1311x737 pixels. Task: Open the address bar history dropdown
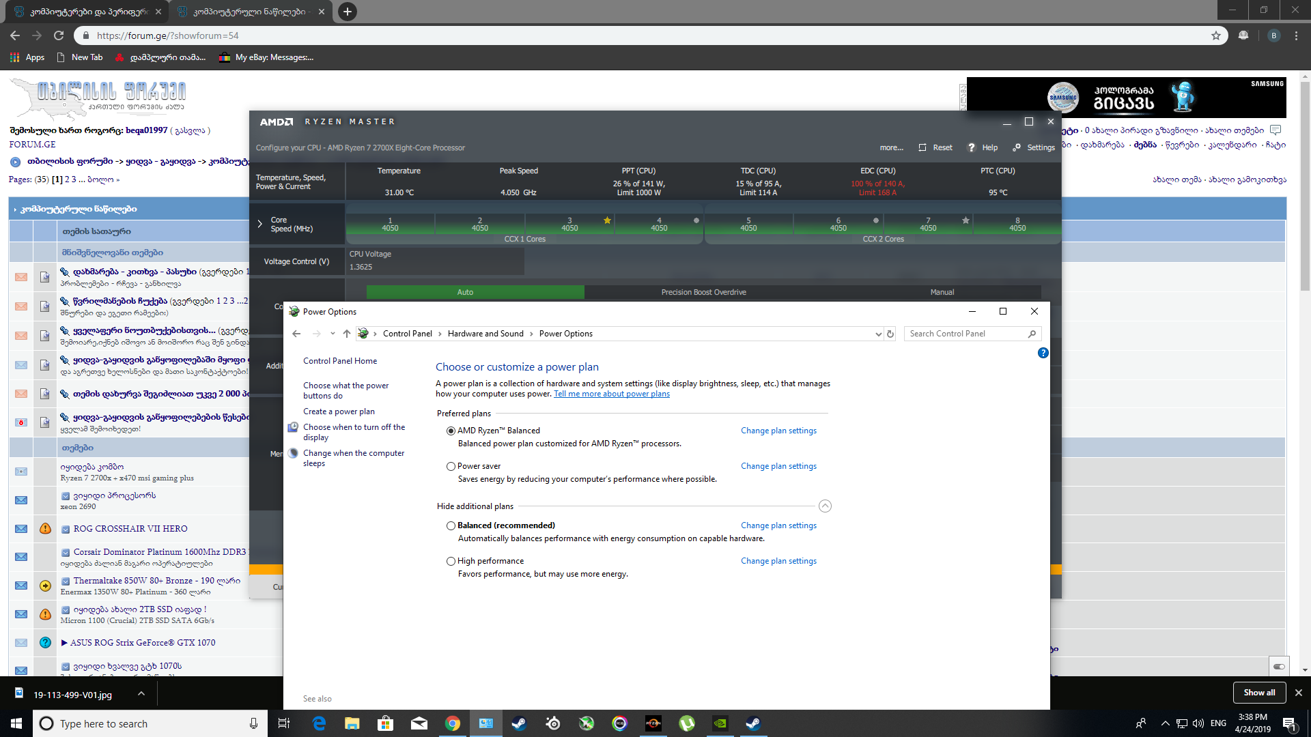click(878, 334)
